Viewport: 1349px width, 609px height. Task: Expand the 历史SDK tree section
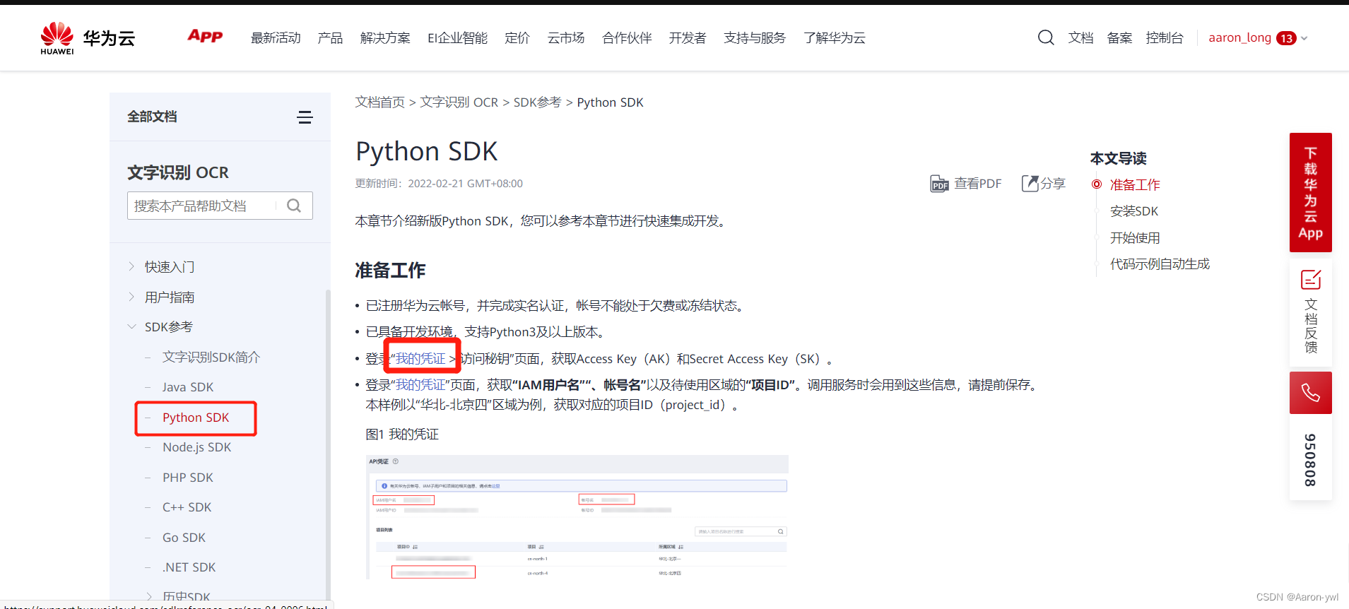149,597
